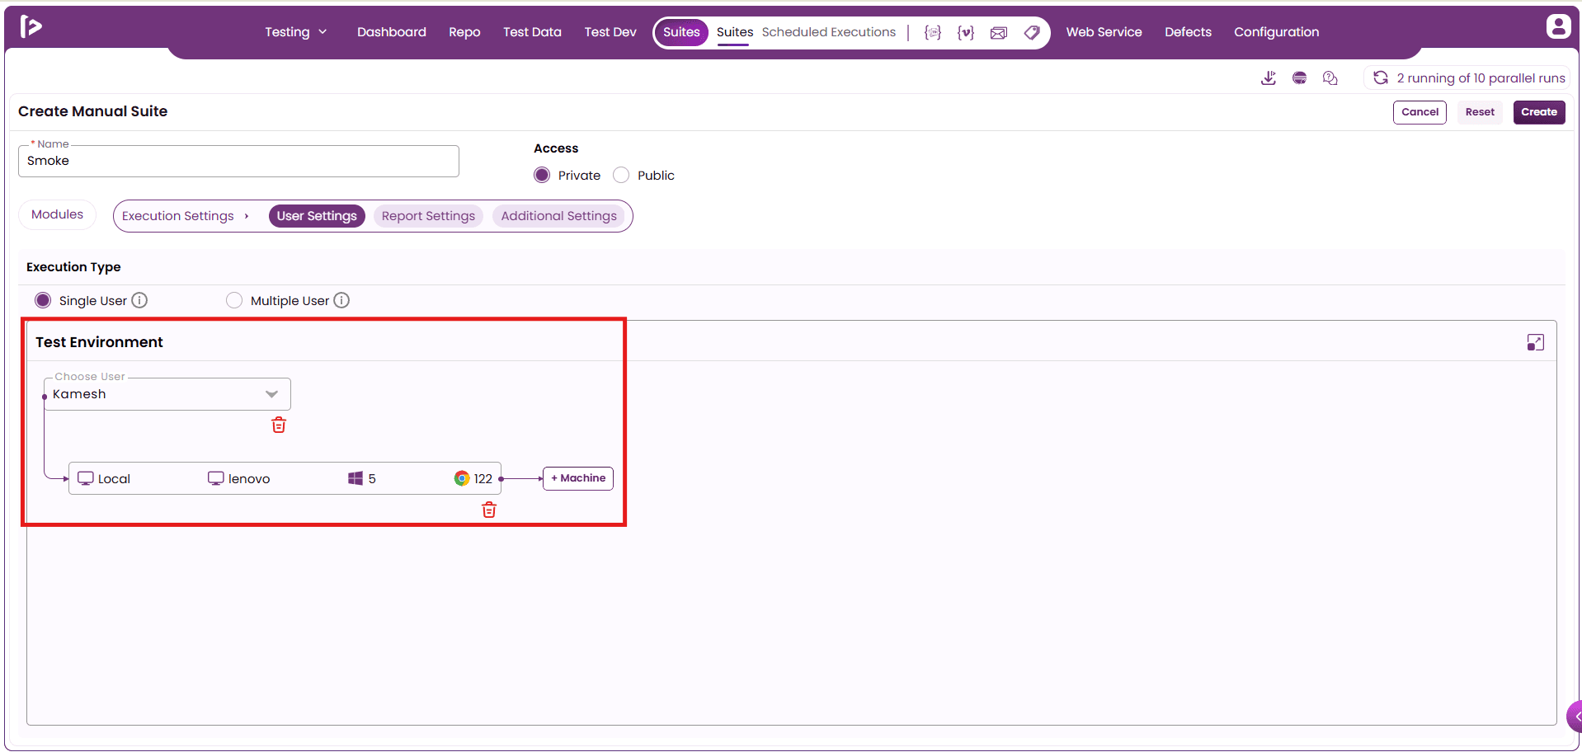Open the Choose User dropdown
The height and width of the screenshot is (752, 1582).
(167, 394)
